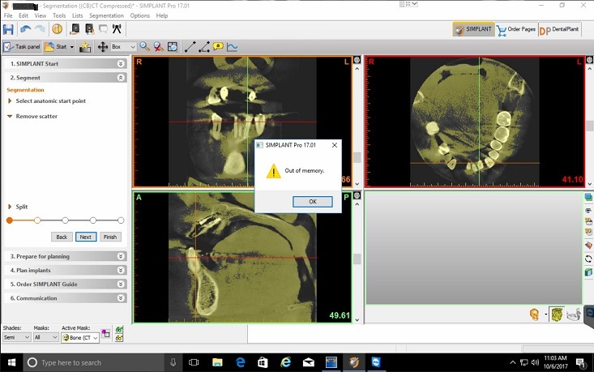Select the measure distance tool

click(190, 47)
